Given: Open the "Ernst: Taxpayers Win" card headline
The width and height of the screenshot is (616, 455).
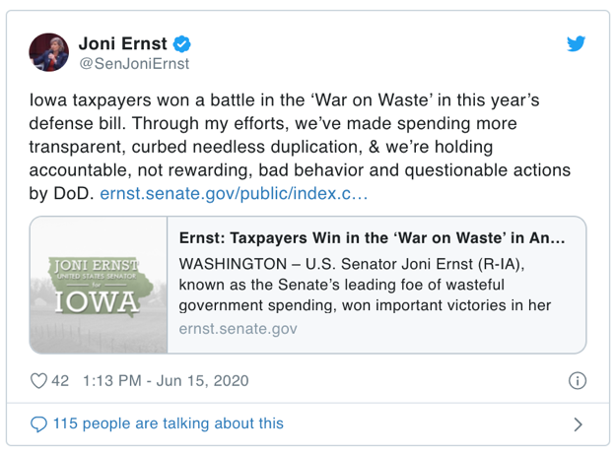Looking at the screenshot, I should click(373, 239).
